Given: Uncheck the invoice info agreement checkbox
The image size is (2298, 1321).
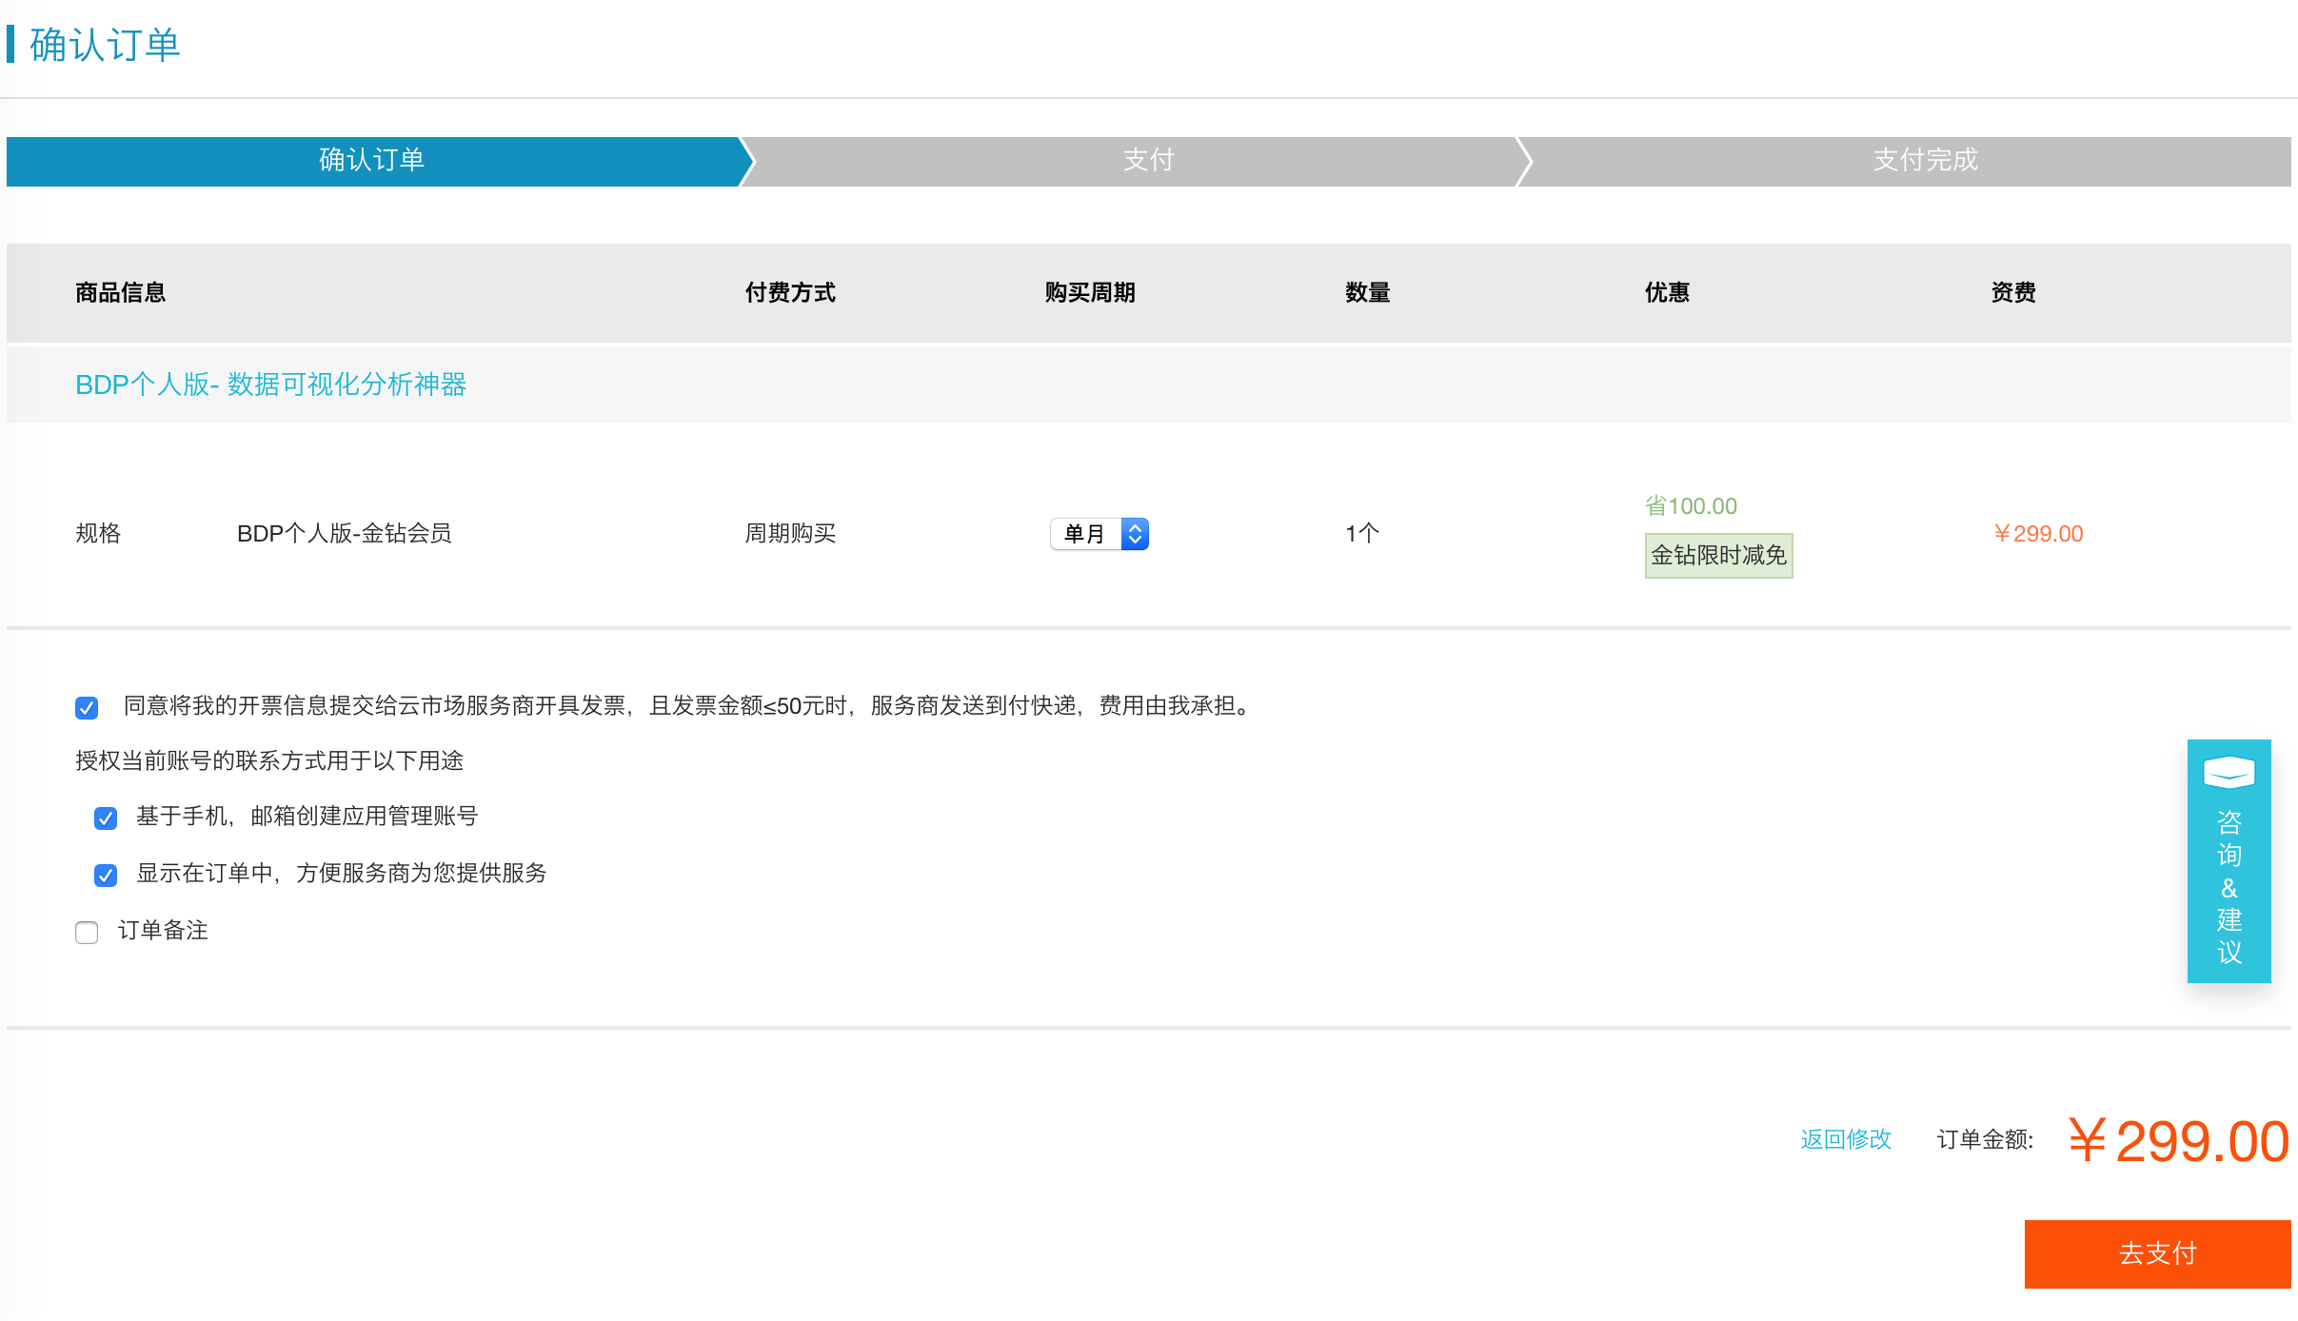Looking at the screenshot, I should [87, 707].
